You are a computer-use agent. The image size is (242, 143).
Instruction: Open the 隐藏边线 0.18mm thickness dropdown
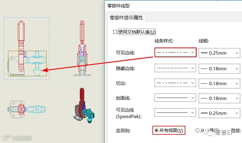(219, 69)
